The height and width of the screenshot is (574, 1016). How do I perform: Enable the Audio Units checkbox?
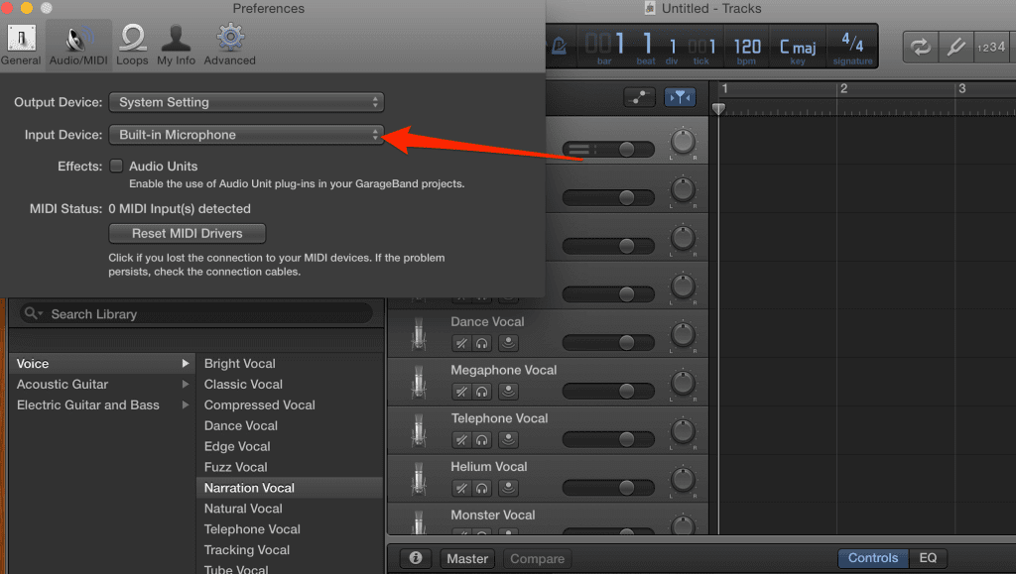(x=117, y=167)
